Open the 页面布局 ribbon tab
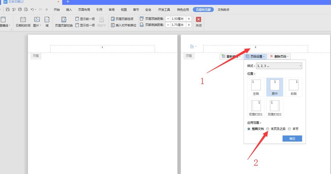The width and height of the screenshot is (331, 174). (x=84, y=10)
